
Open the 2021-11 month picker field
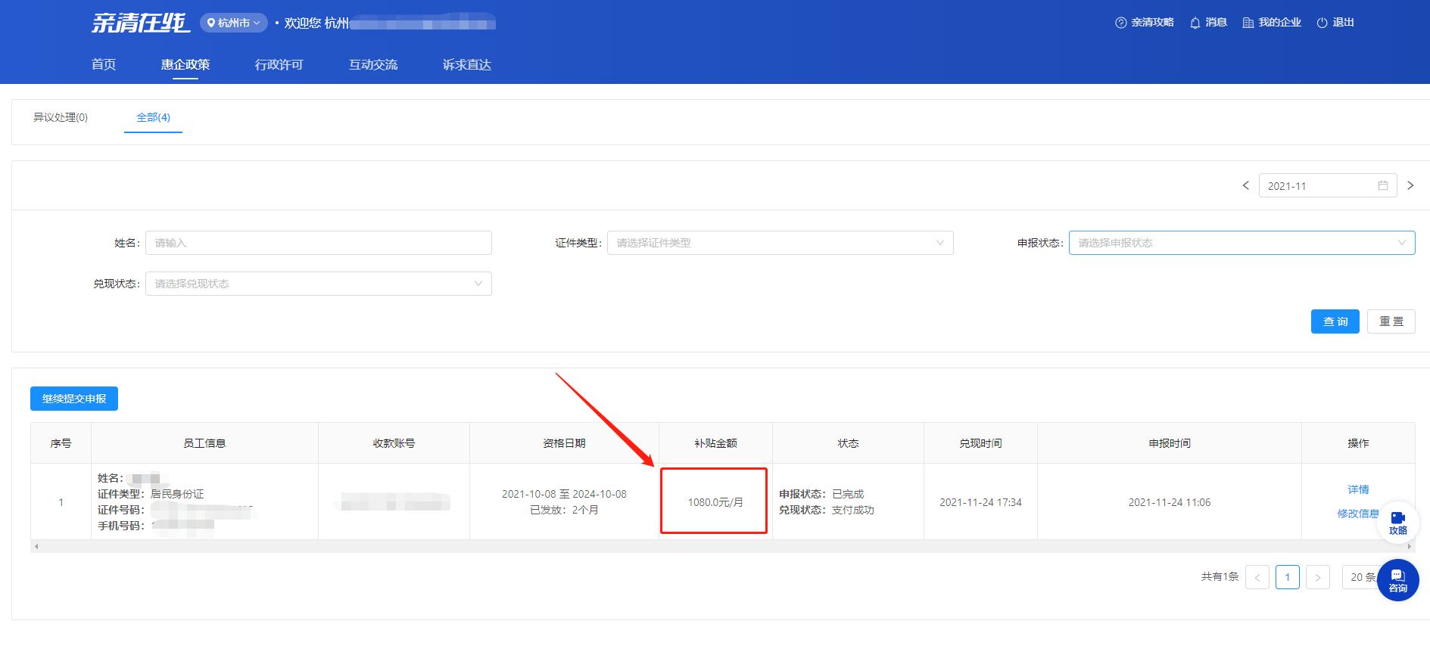(1329, 185)
